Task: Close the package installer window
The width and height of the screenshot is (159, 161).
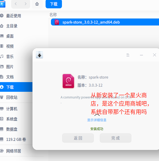Action: (154, 55)
